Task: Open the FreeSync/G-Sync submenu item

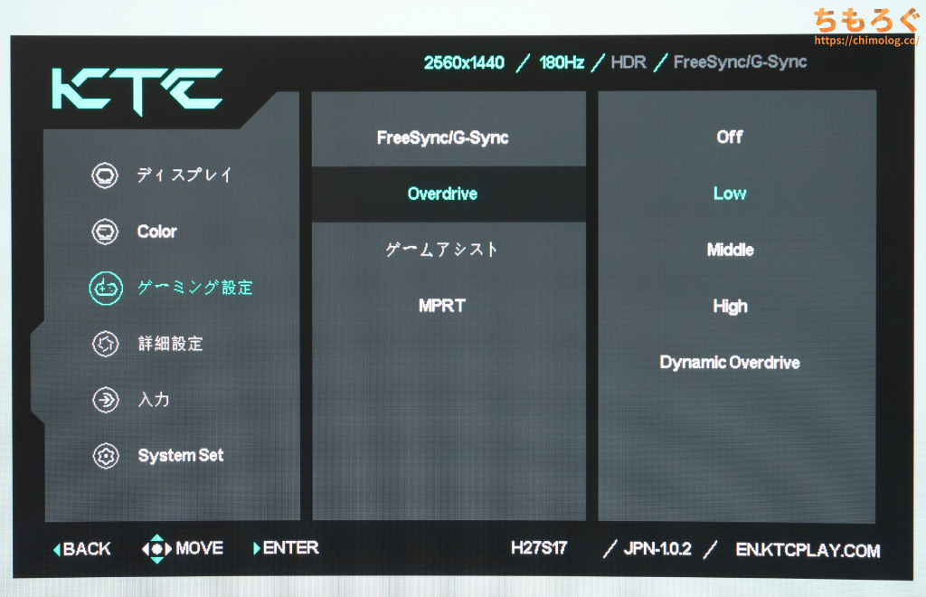Action: (x=442, y=137)
